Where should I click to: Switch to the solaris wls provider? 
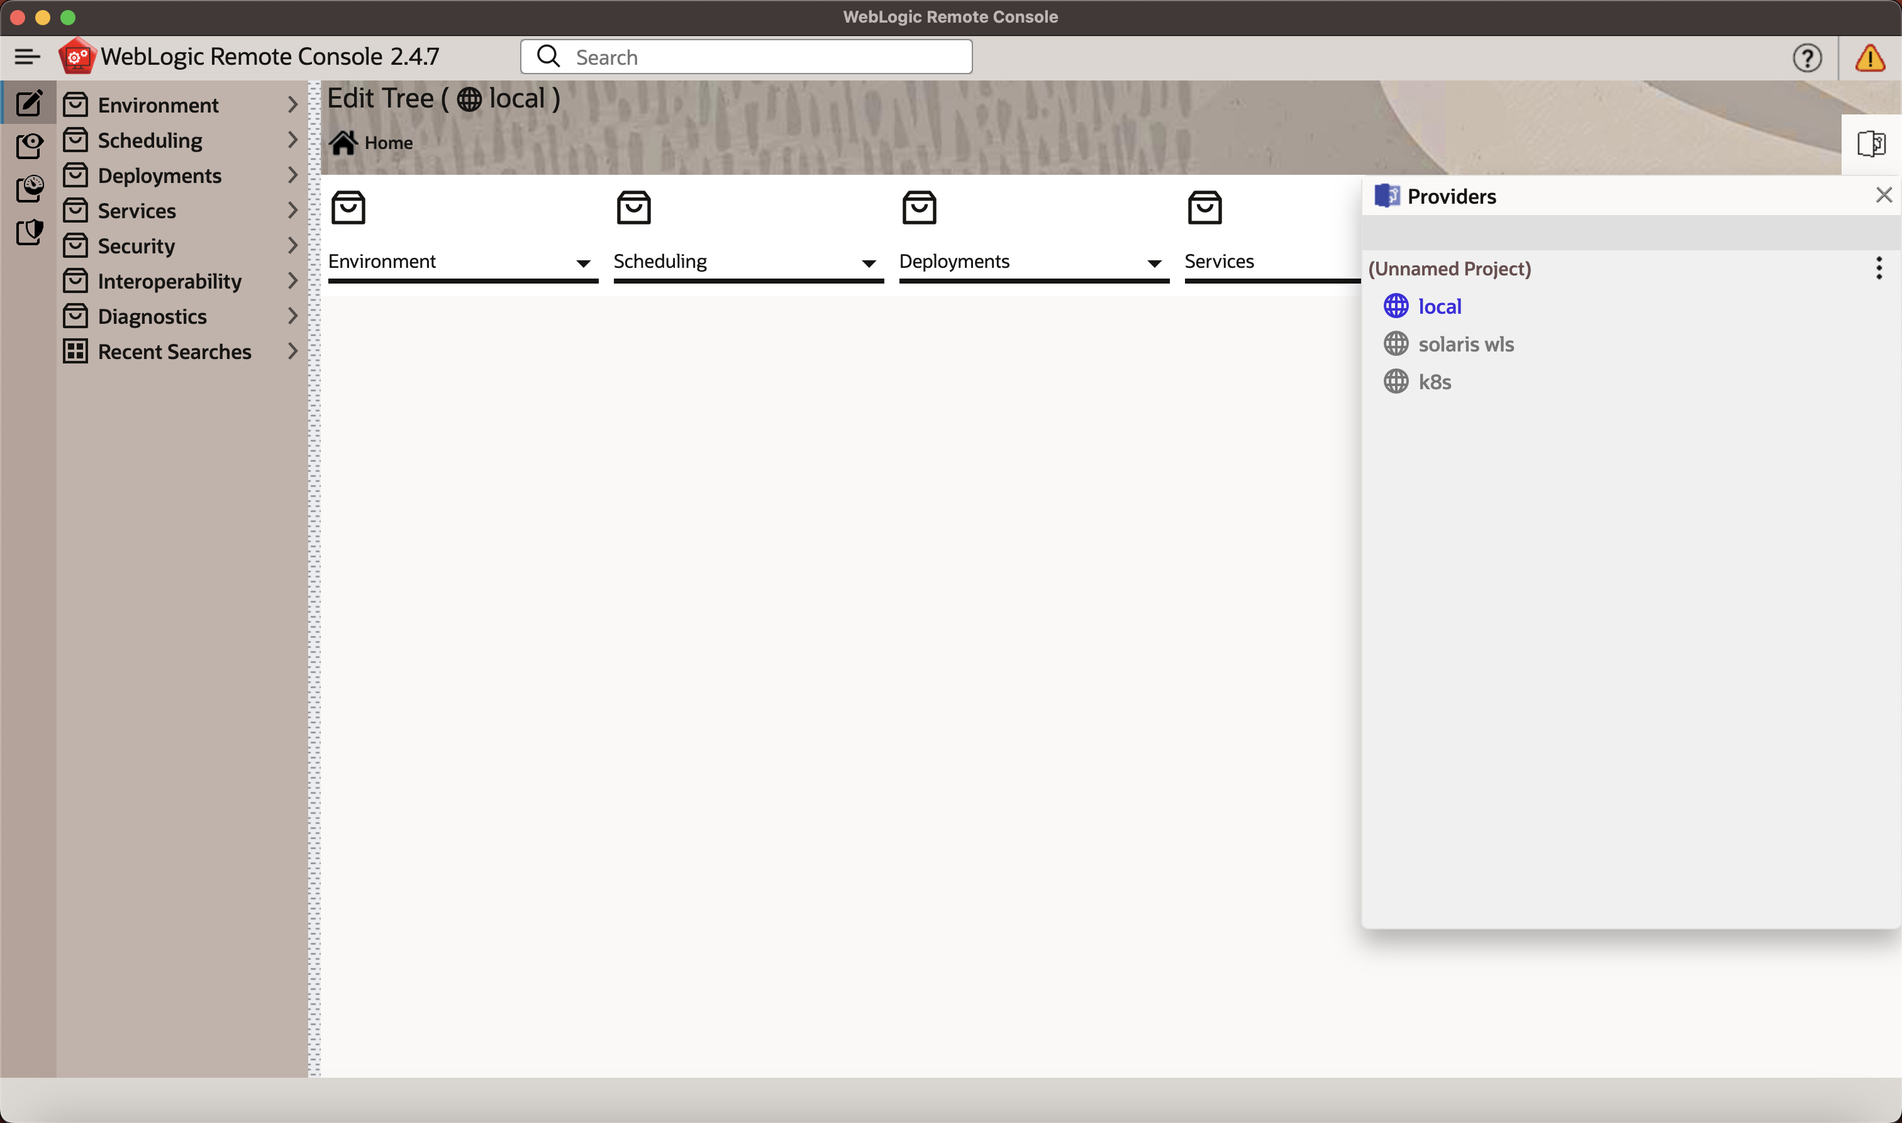[x=1465, y=343]
